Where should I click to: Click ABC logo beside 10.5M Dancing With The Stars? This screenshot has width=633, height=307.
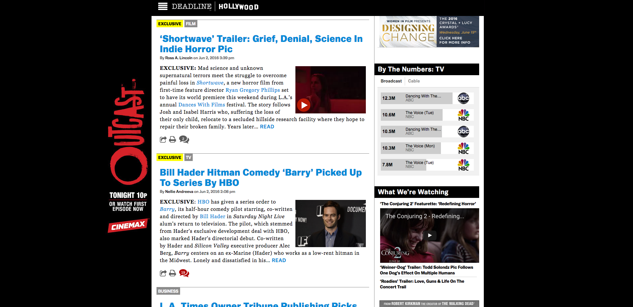click(463, 131)
